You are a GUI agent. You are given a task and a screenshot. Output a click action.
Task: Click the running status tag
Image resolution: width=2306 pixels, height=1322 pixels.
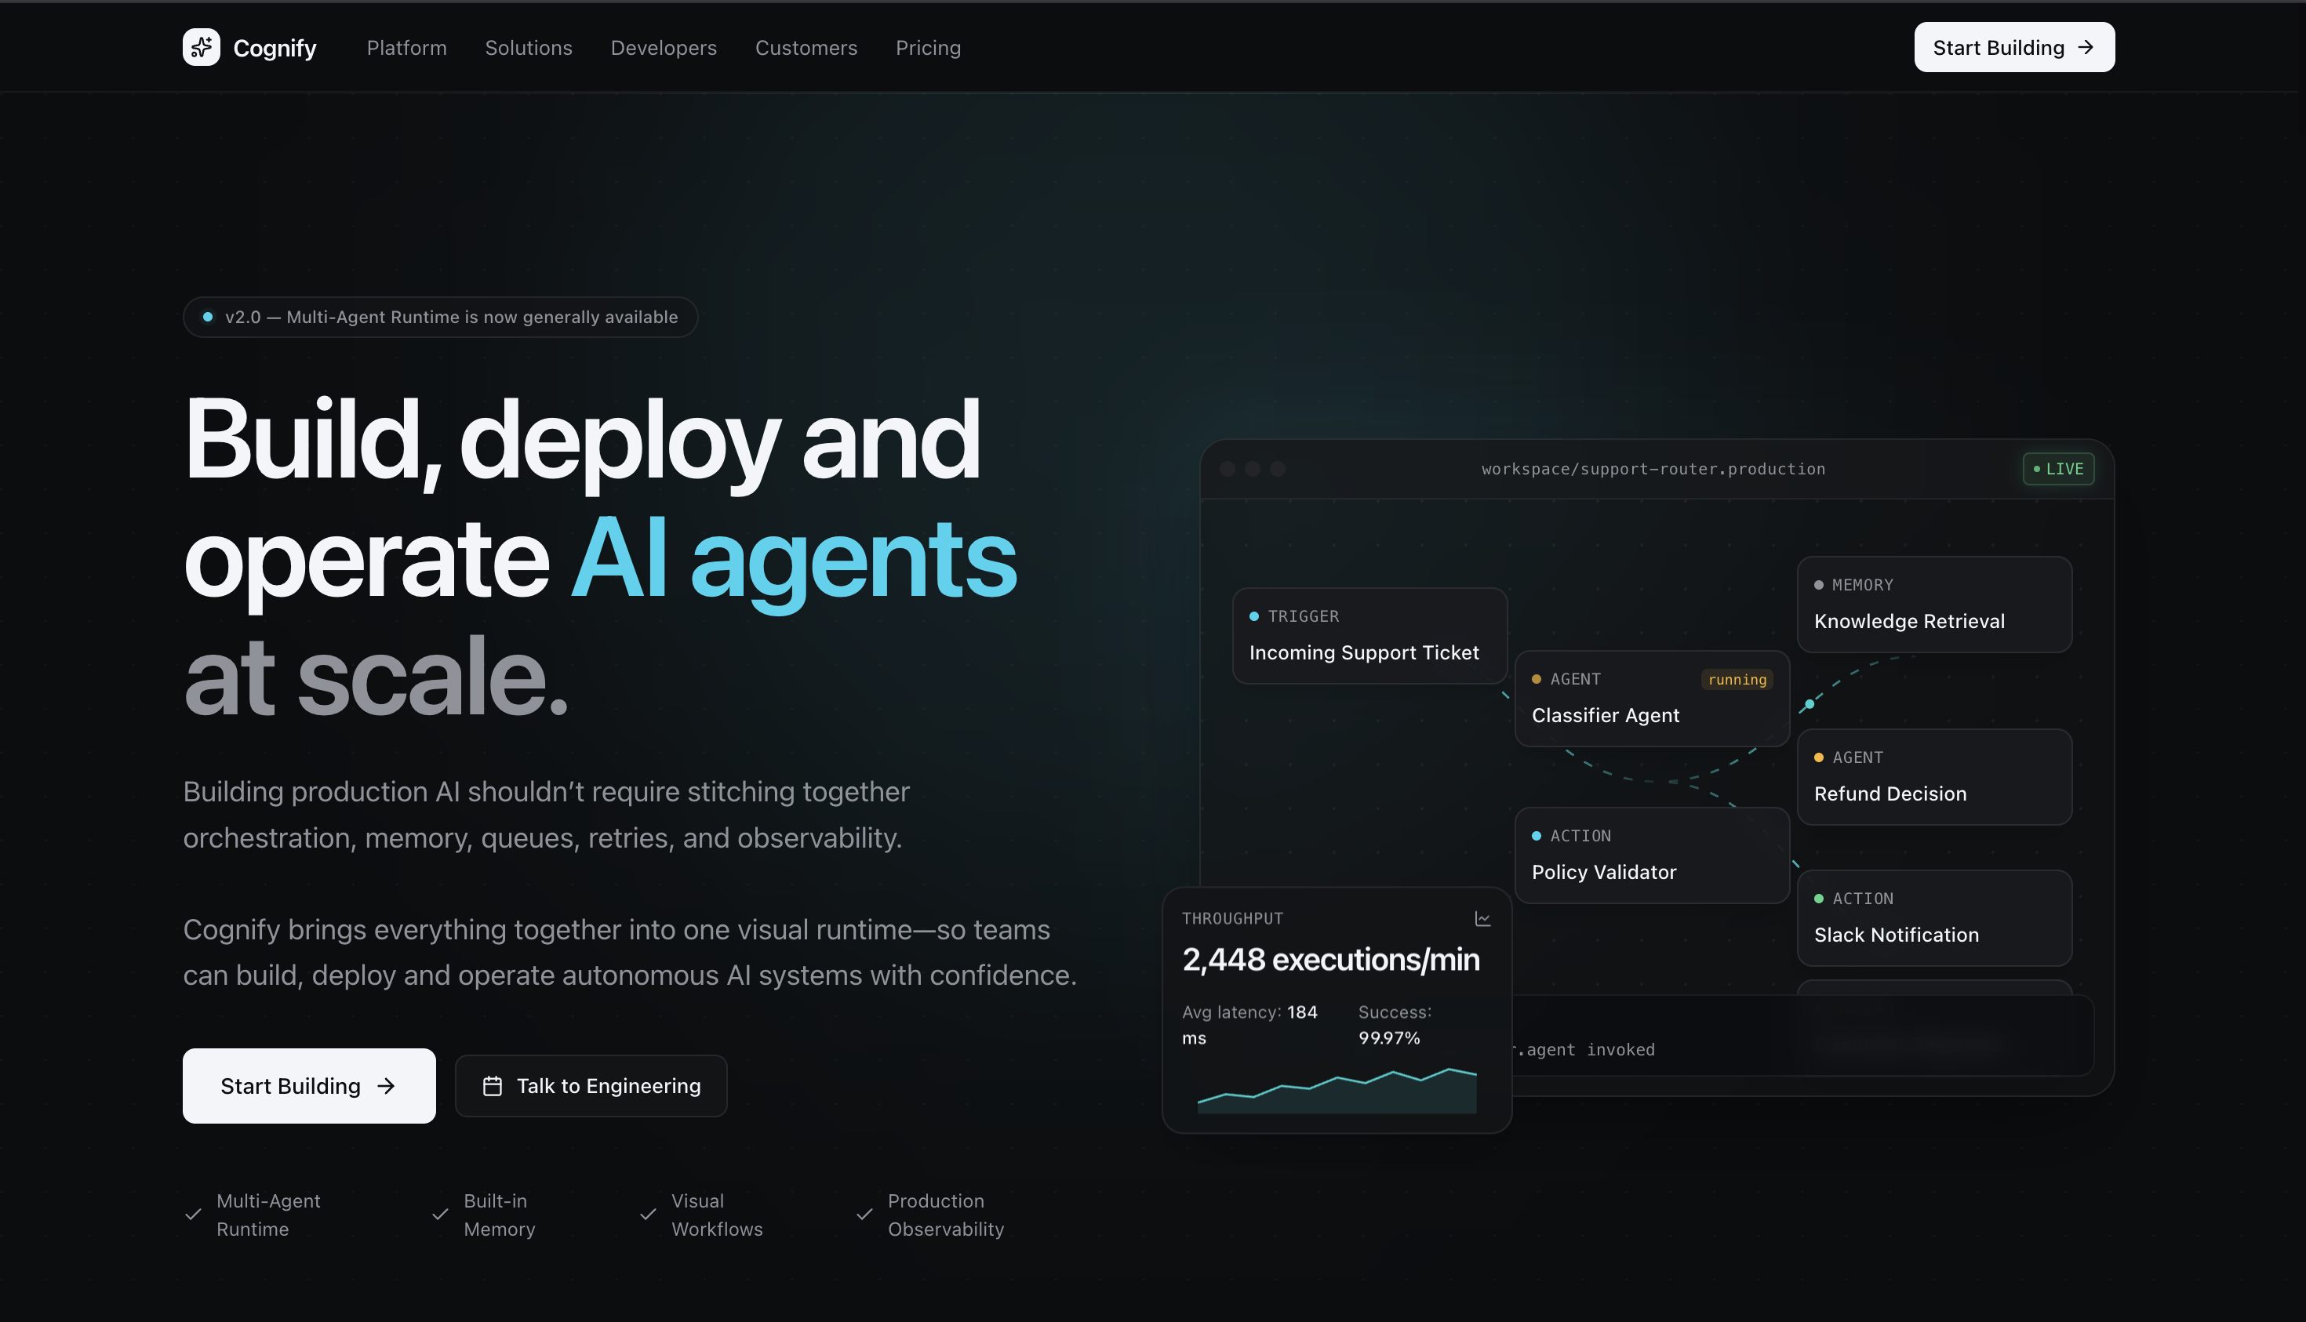coord(1737,679)
